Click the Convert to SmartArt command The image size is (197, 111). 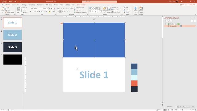80,12
